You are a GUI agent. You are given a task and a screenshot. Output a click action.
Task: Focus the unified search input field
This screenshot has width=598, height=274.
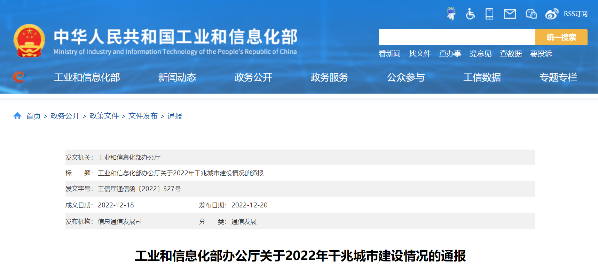click(x=457, y=37)
